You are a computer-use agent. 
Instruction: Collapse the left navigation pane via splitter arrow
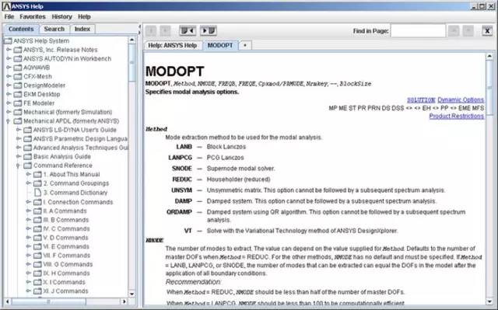click(x=139, y=26)
